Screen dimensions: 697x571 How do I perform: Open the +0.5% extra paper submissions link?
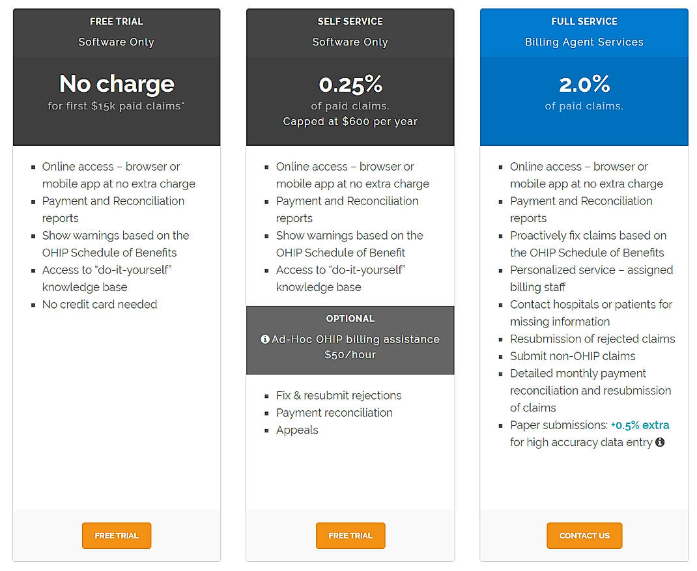[640, 425]
